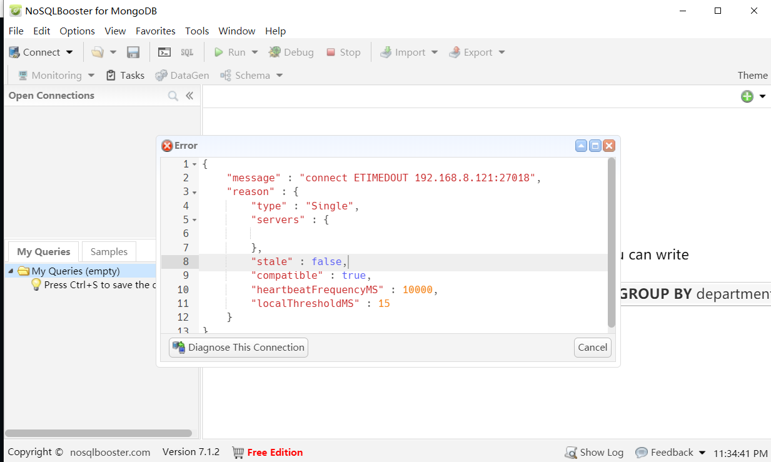Click the Free Edition cart link
Viewport: 771px width, 462px height.
click(x=267, y=452)
